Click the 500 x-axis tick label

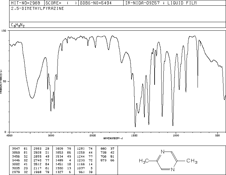pyautogui.click(x=217, y=135)
